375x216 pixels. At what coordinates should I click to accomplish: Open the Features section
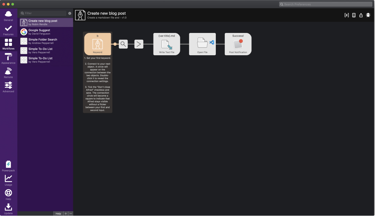[x=8, y=30]
